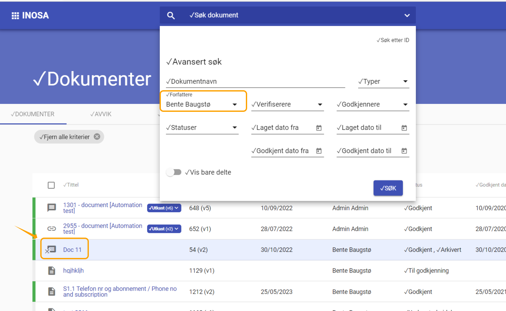
Task: Open S1.1 Telefon nr og abonnement link
Action: [x=120, y=292]
